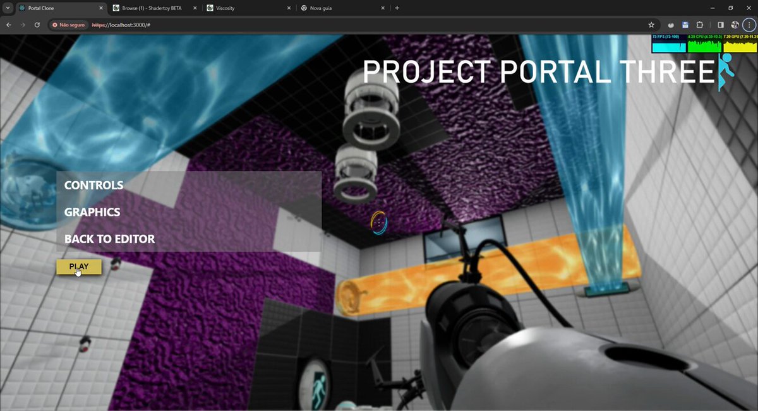The image size is (758, 411).
Task: Toggle the browser side panel
Action: pyautogui.click(x=721, y=25)
